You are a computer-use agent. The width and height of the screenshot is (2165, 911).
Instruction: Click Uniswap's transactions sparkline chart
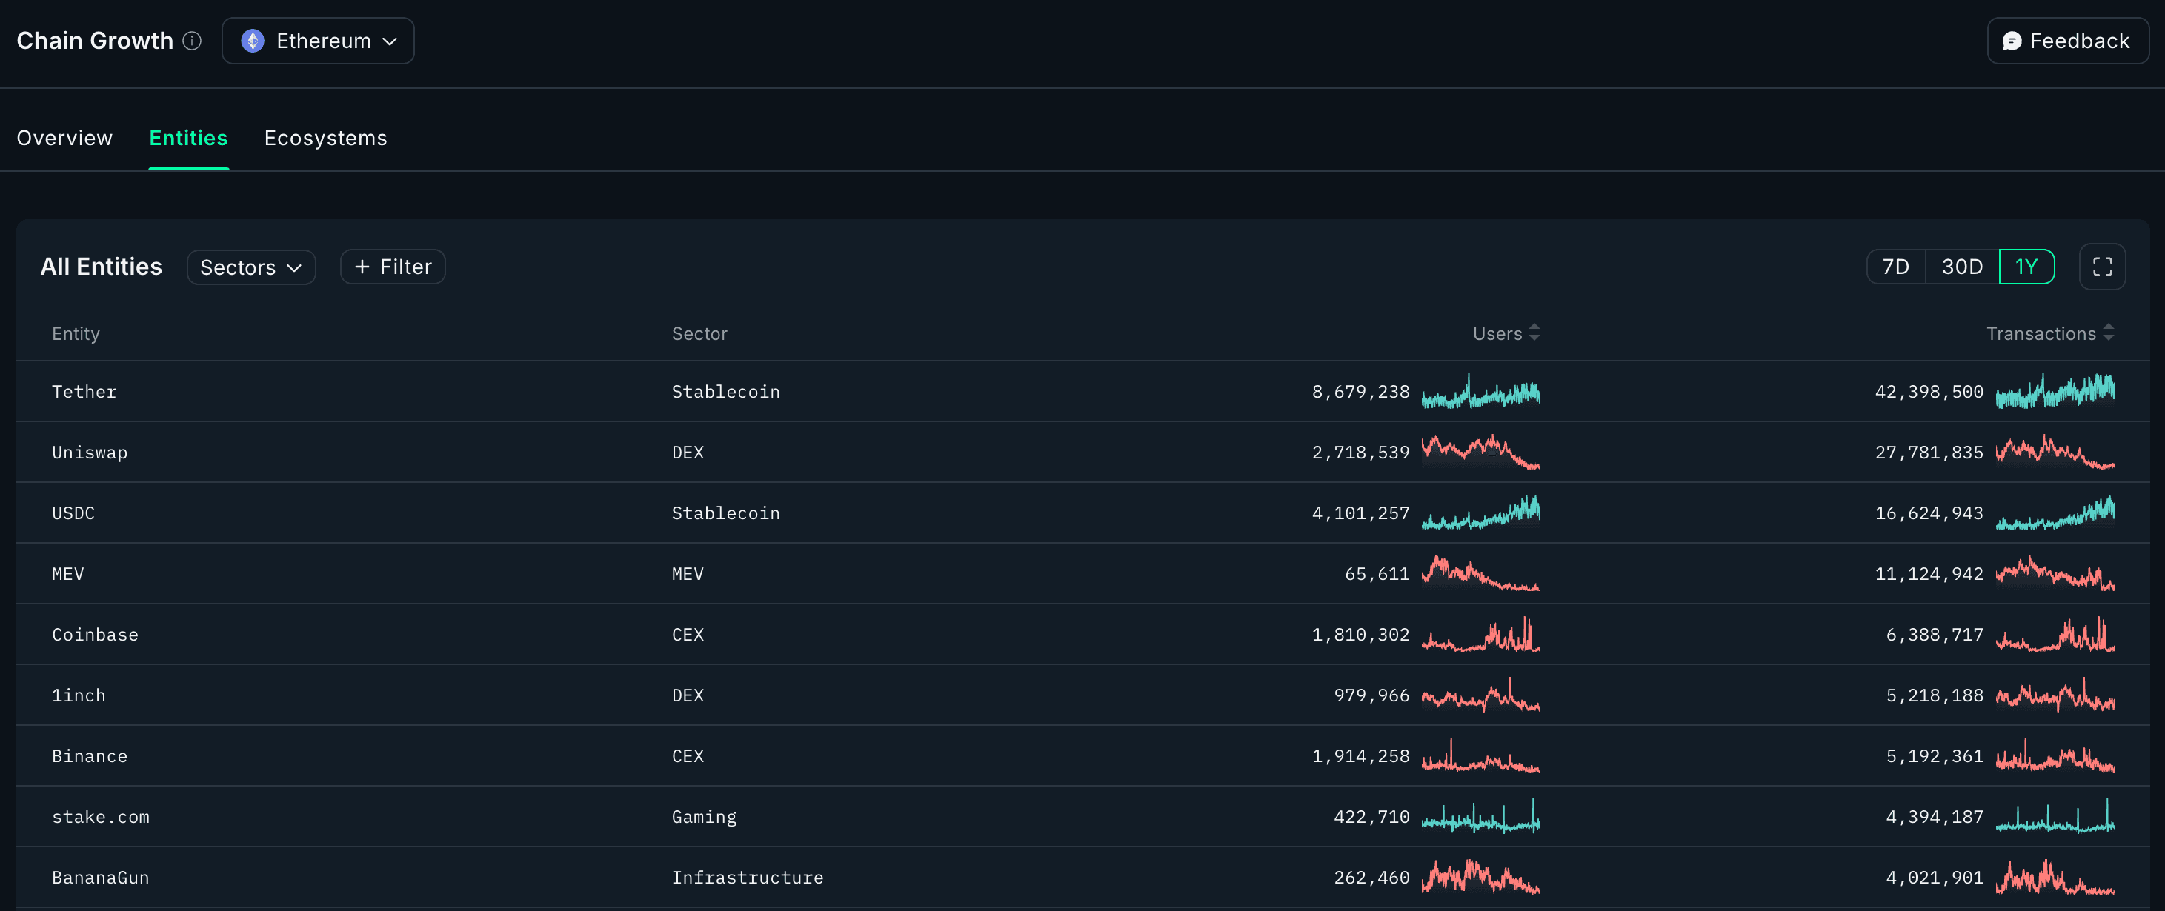click(x=2054, y=452)
